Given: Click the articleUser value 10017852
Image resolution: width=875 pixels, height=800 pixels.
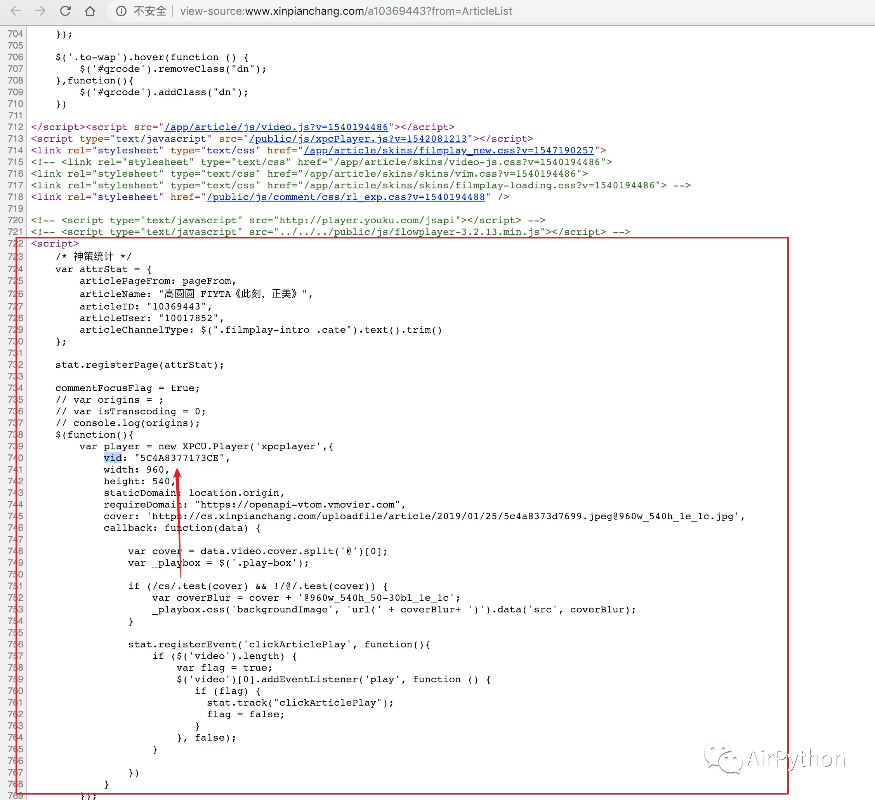Looking at the screenshot, I should click(x=188, y=318).
